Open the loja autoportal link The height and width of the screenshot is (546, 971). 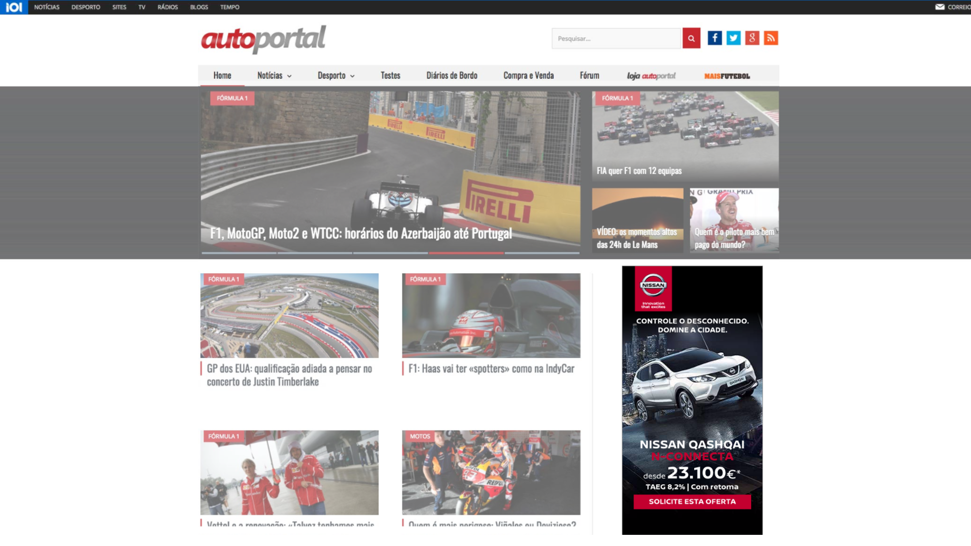pos(651,76)
